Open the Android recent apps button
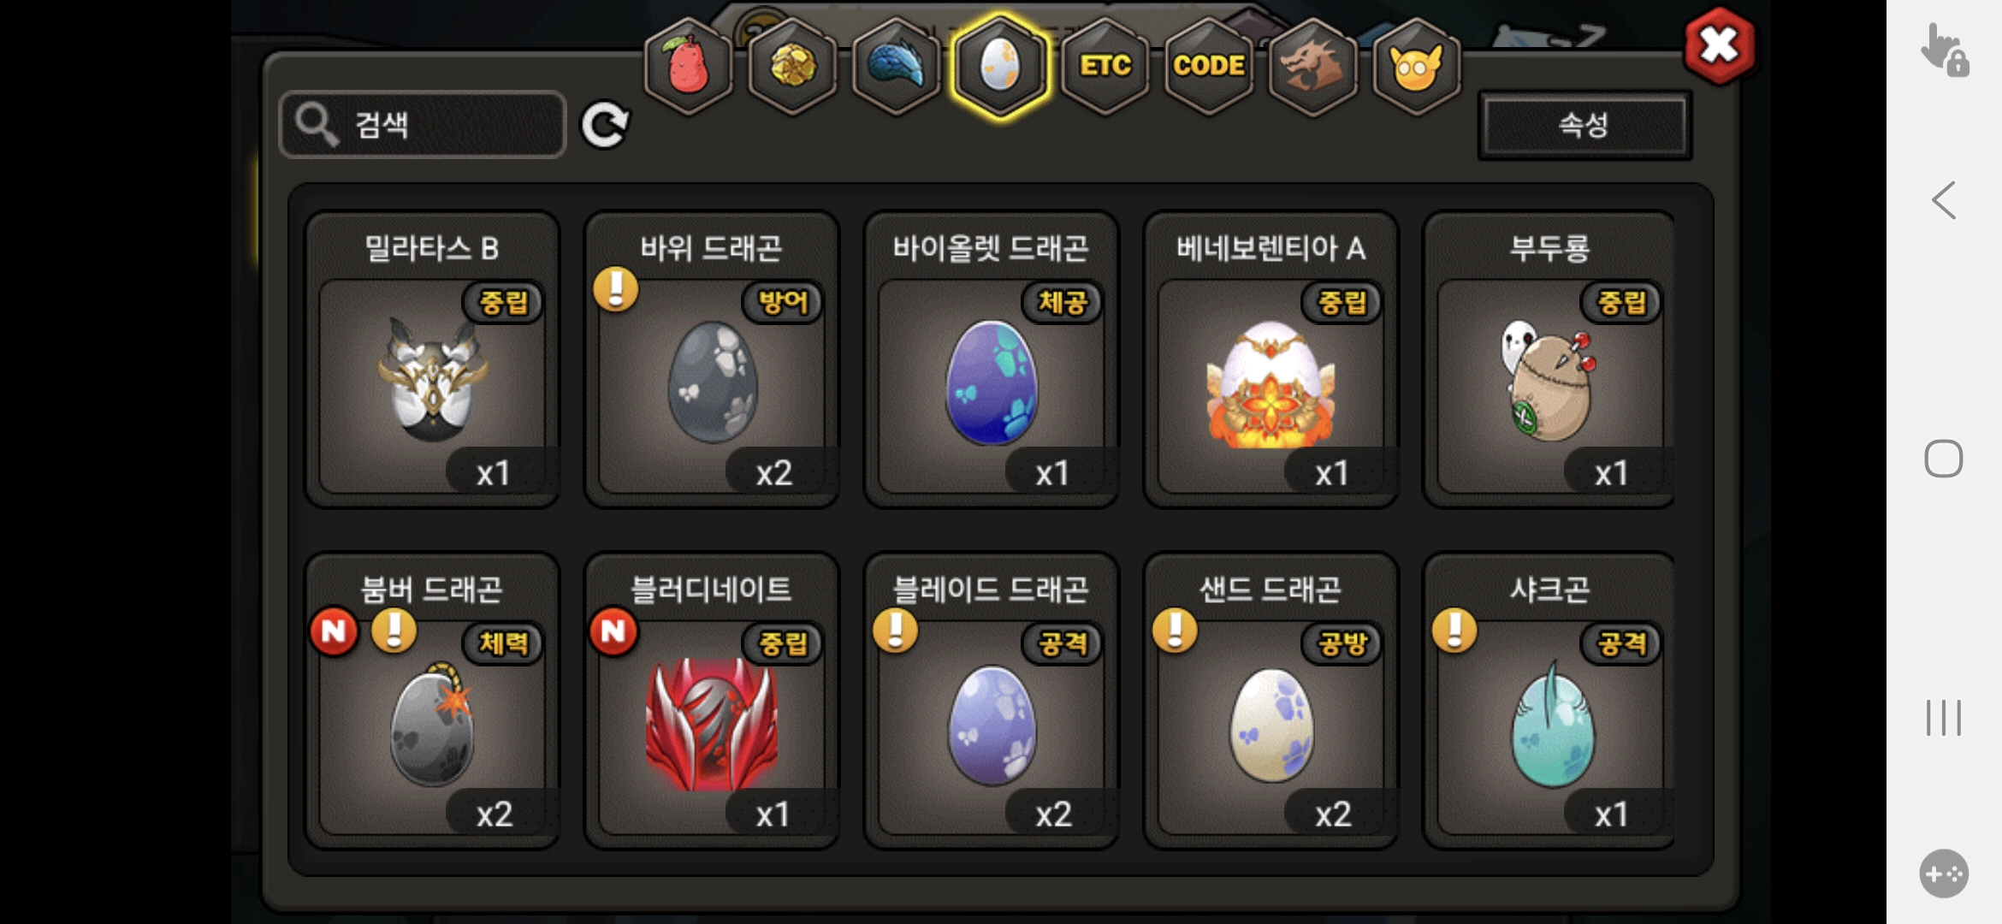 tap(1944, 717)
